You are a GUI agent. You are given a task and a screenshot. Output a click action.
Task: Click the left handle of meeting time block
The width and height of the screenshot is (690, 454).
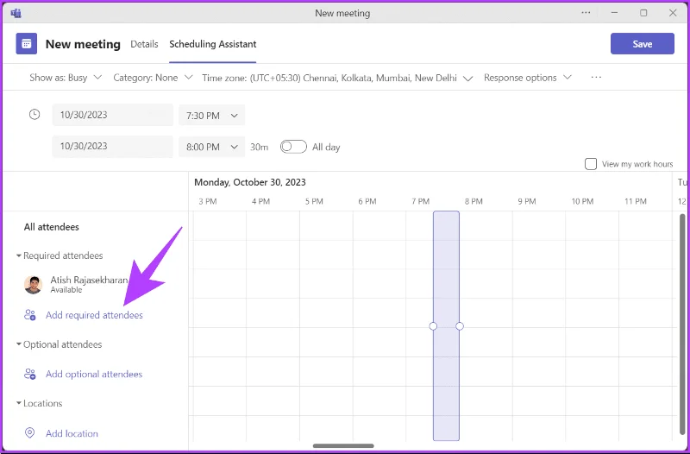pos(433,326)
